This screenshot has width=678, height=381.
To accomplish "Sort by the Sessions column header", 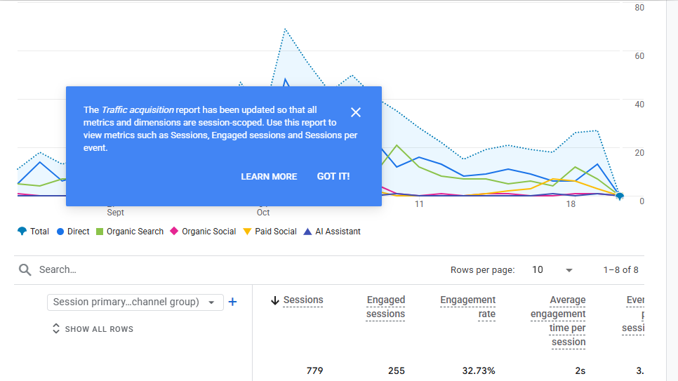I will point(303,300).
